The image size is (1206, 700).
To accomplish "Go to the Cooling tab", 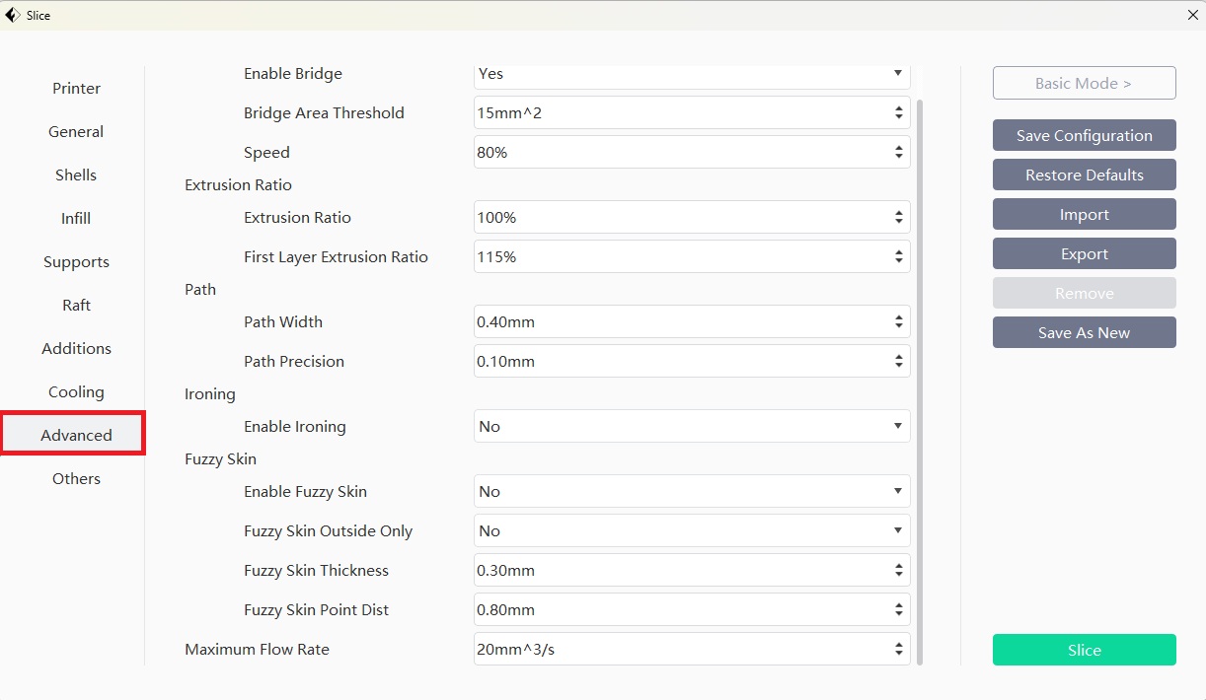I will [76, 392].
